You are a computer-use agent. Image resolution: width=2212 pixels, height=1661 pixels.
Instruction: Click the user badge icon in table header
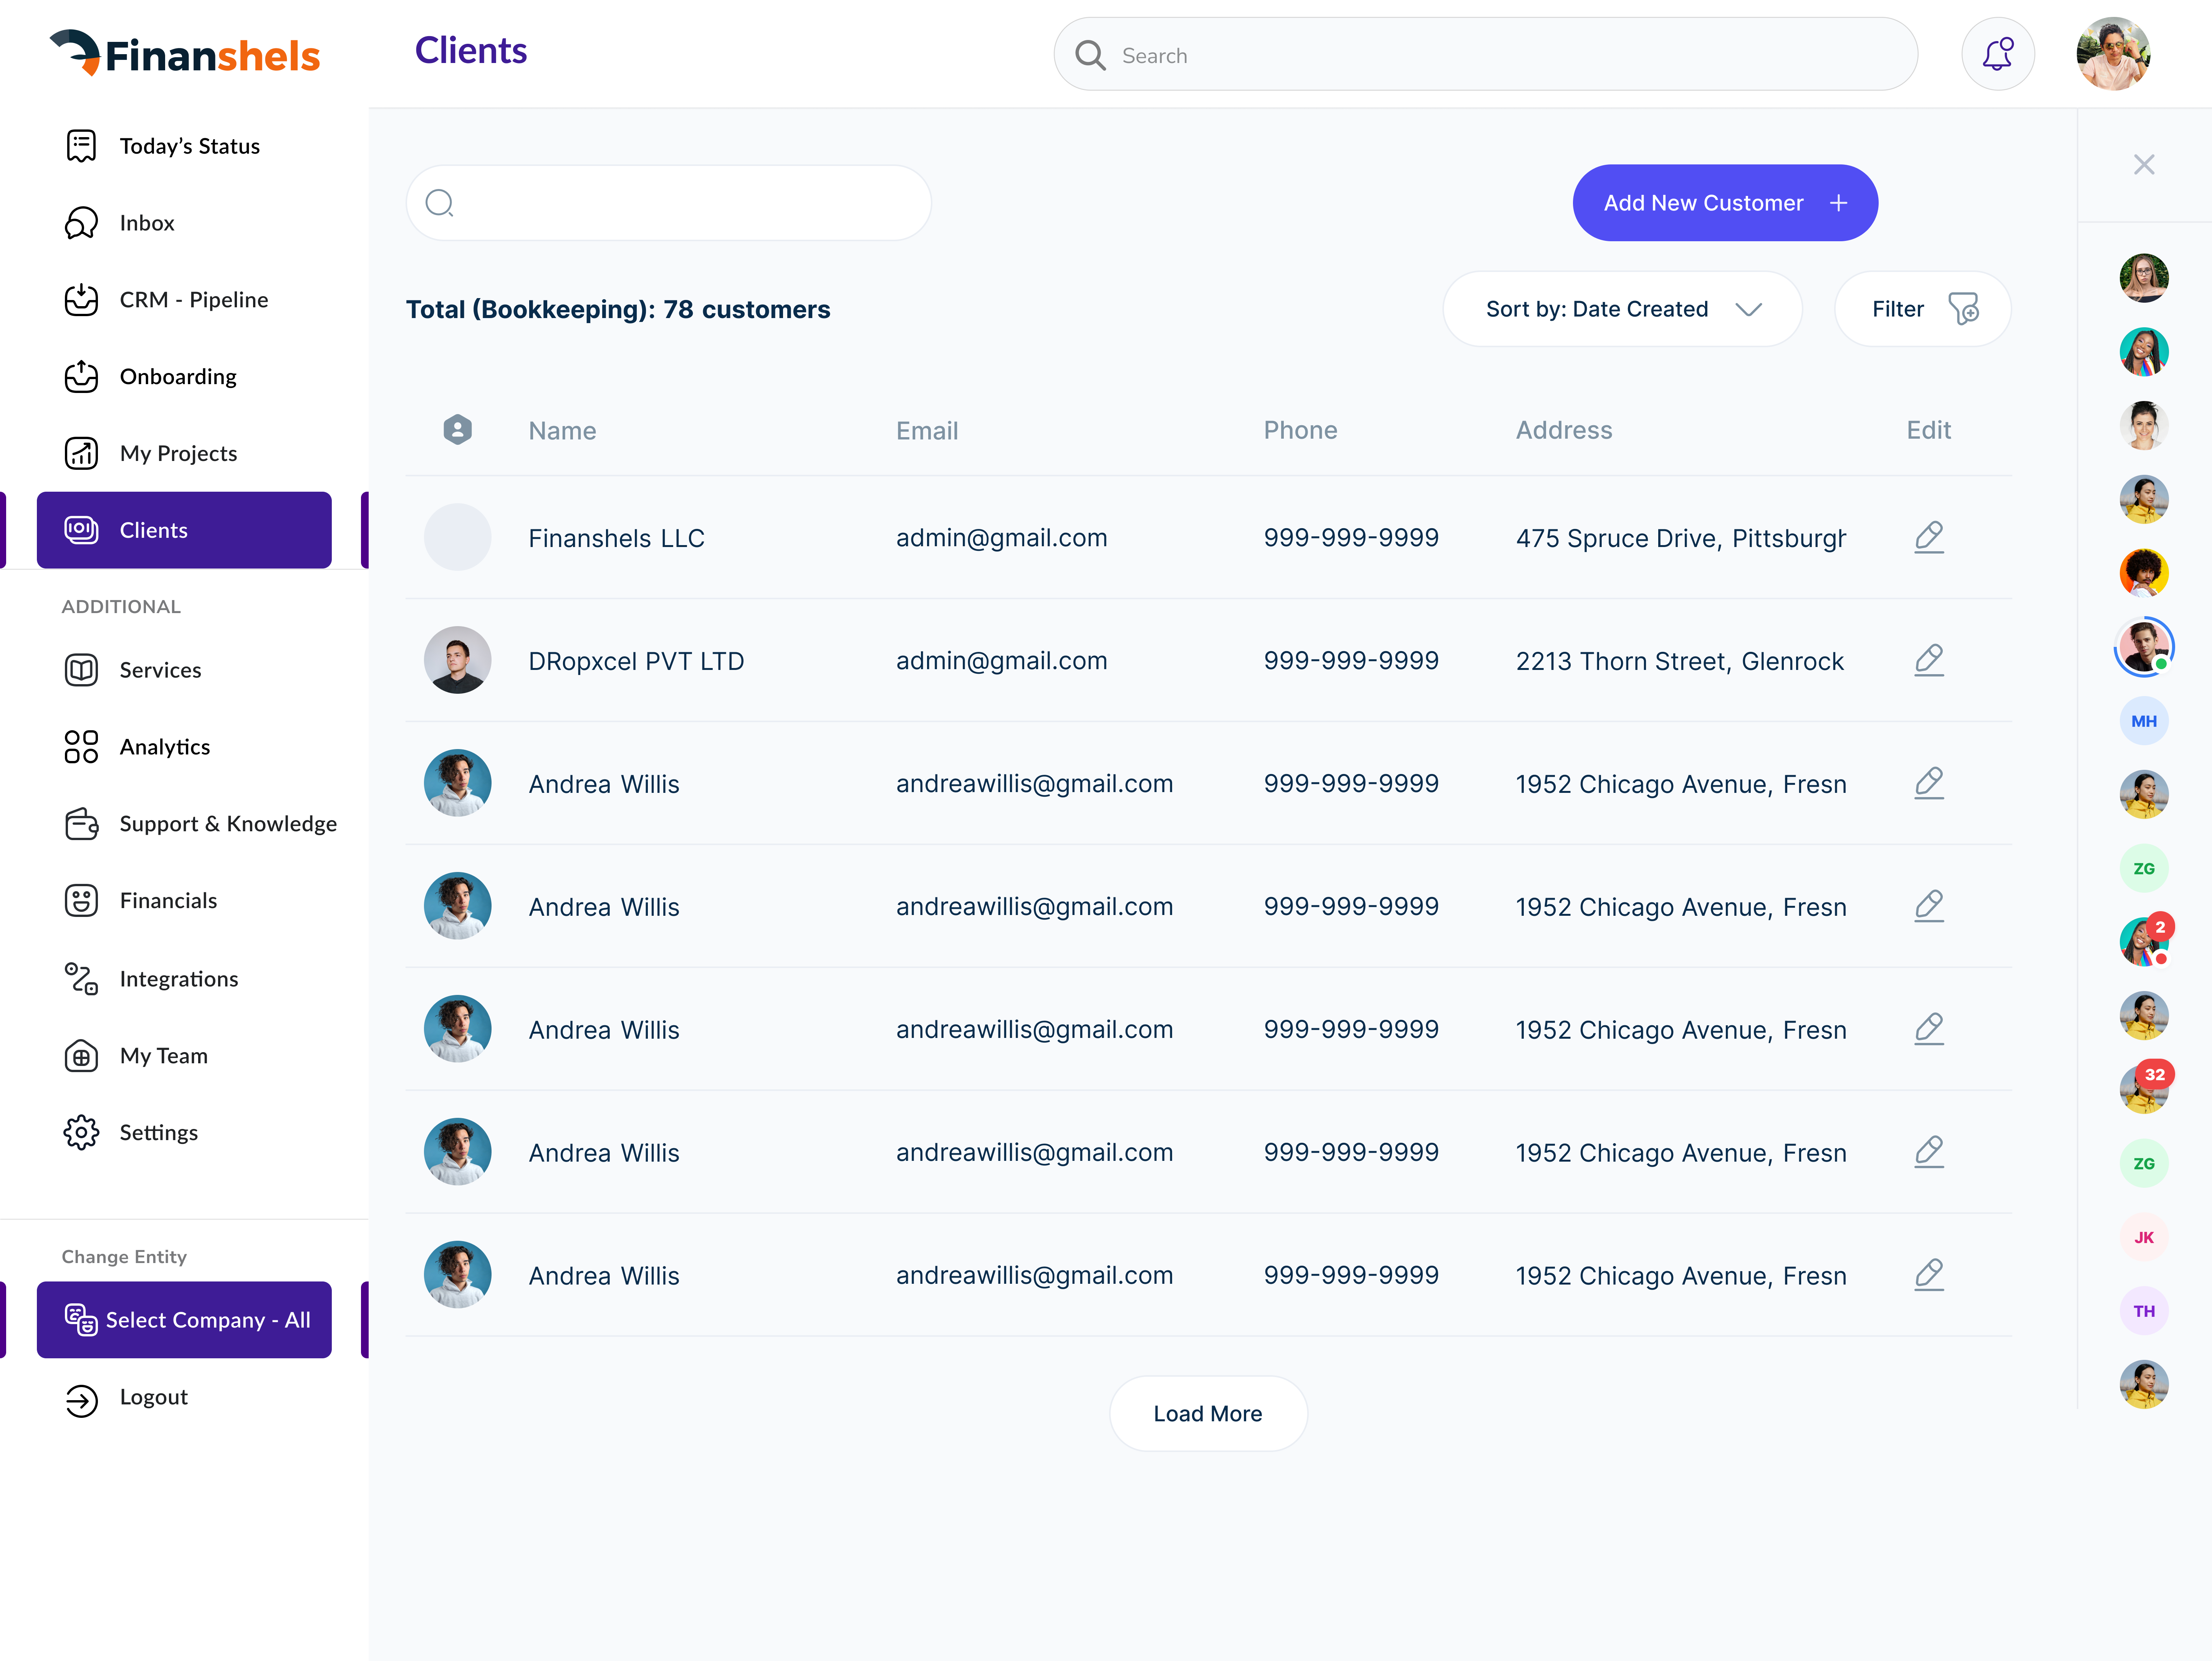(x=457, y=430)
